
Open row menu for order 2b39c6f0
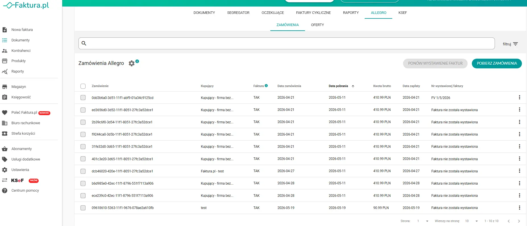tap(519, 122)
